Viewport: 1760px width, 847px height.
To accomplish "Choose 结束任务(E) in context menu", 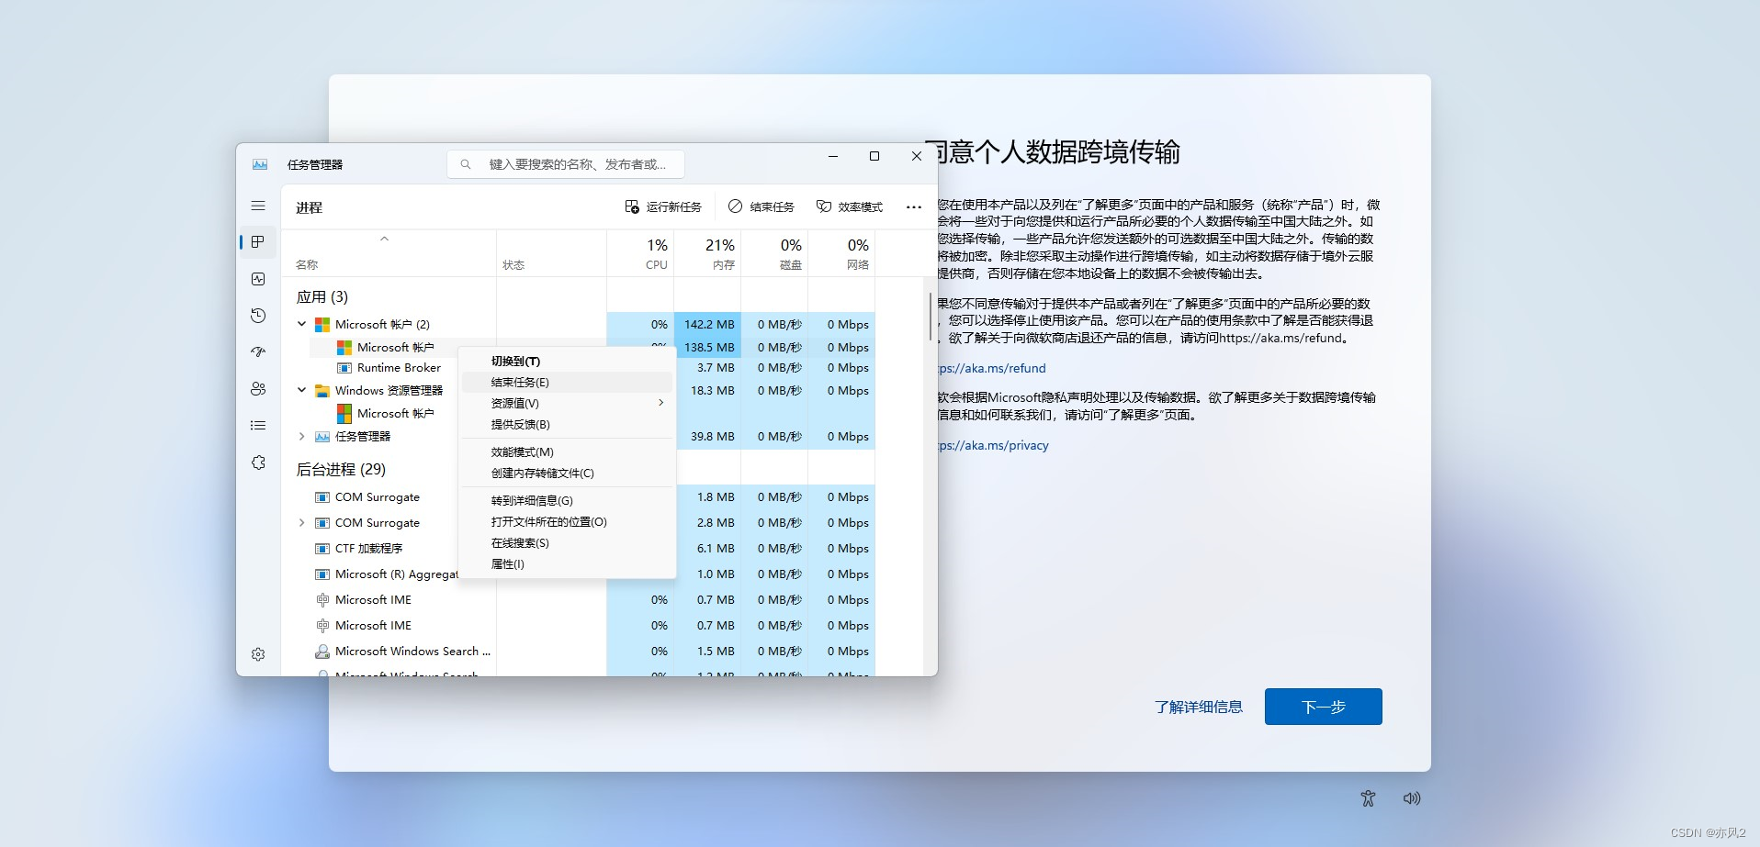I will click(x=568, y=383).
